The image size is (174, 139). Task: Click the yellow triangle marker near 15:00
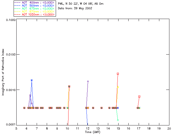pos(118,87)
